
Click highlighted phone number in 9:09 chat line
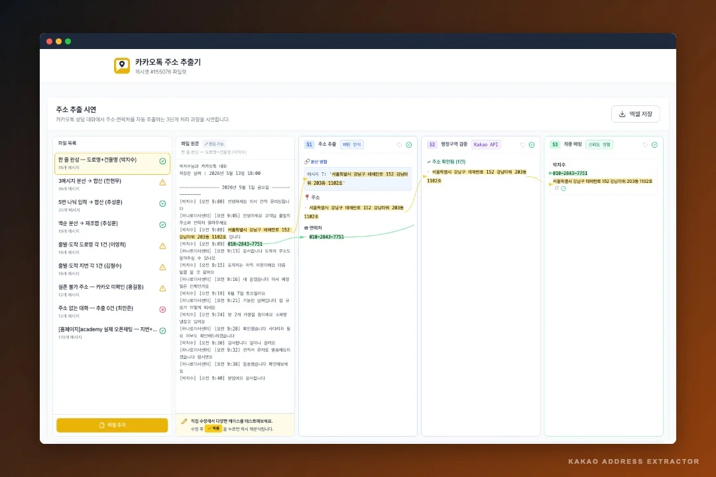pos(245,244)
